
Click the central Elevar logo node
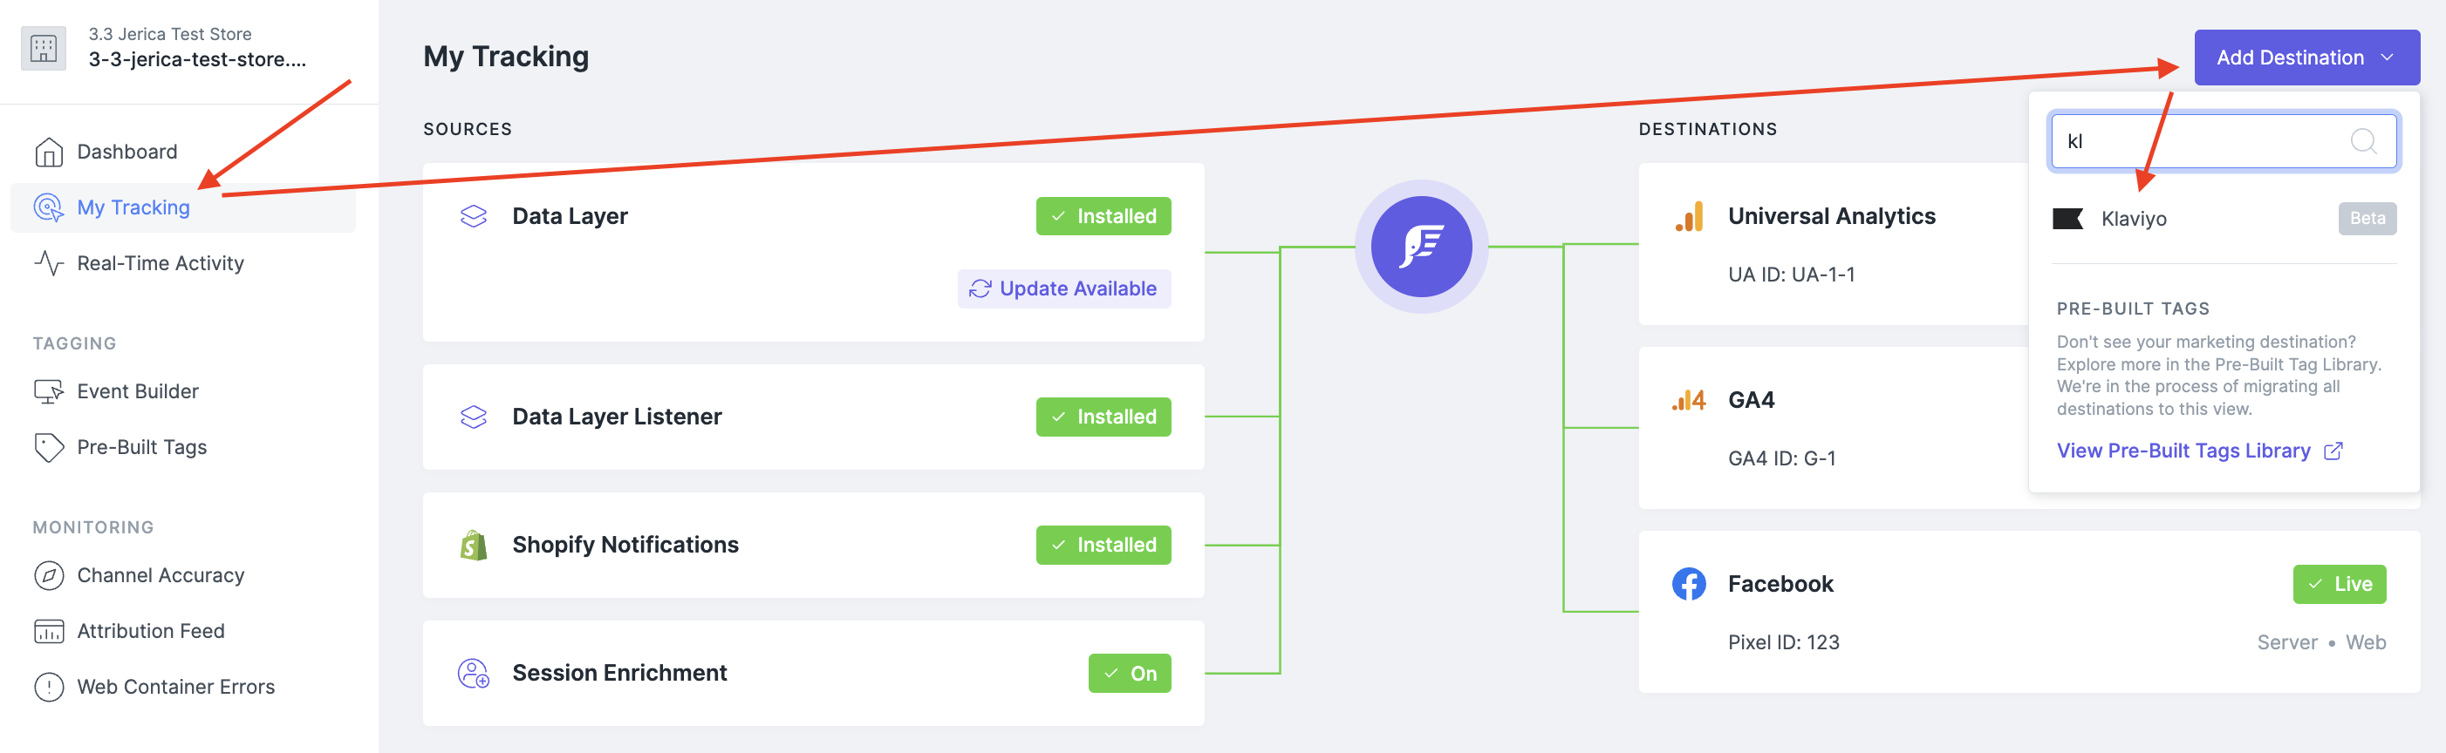point(1421,247)
